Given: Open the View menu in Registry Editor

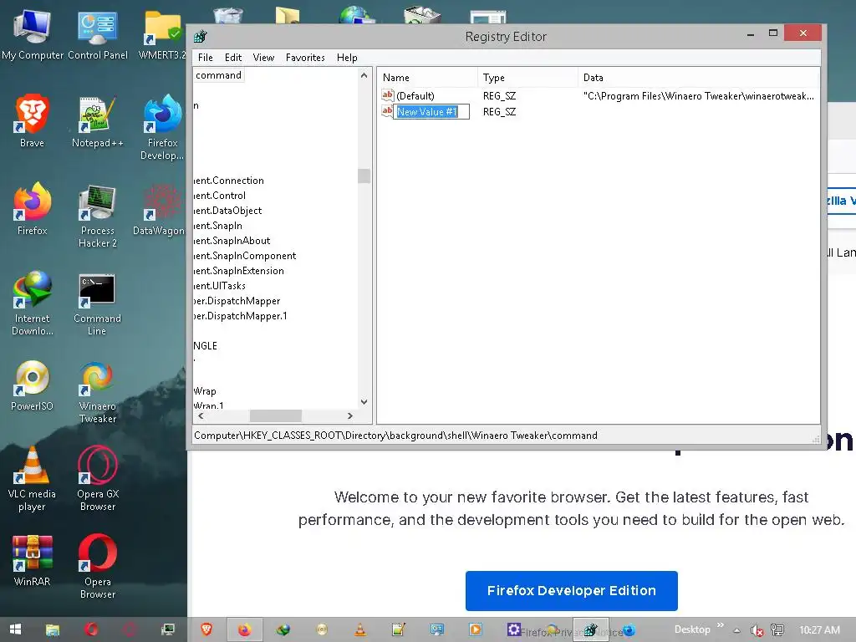Looking at the screenshot, I should (263, 58).
